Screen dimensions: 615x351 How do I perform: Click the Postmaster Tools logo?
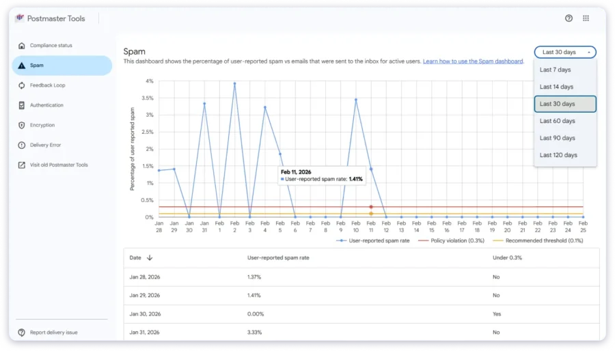click(20, 18)
